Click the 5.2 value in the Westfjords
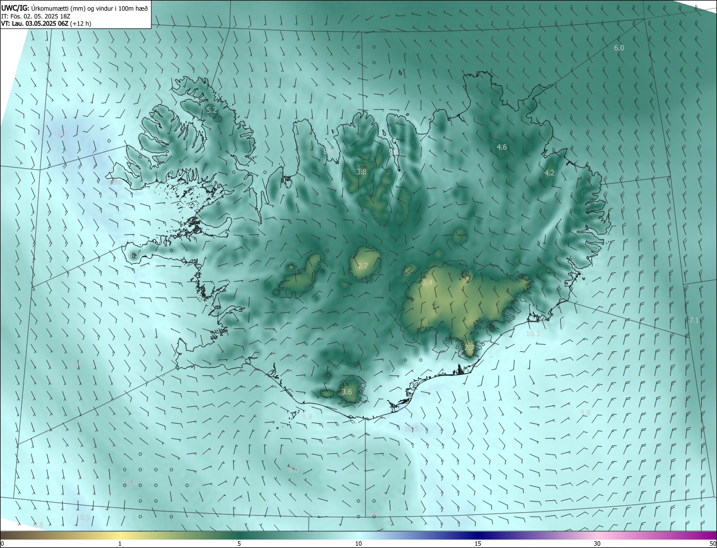717x548 pixels. [x=212, y=110]
